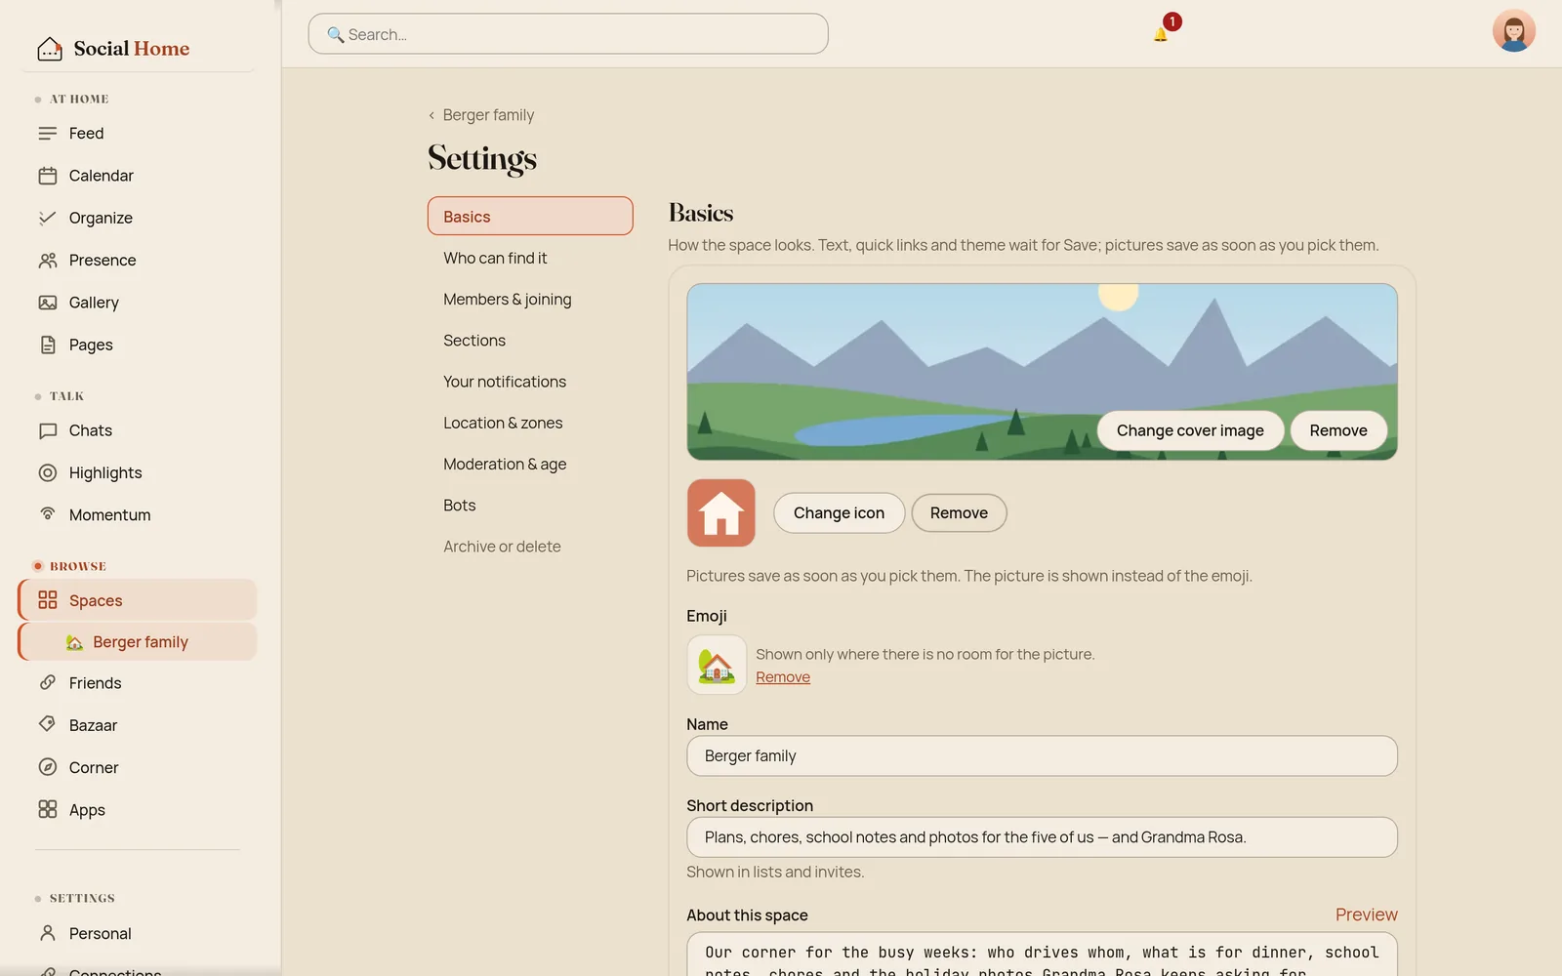The height and width of the screenshot is (976, 1562).
Task: Open the Momentum signal icon
Action: pos(47,513)
